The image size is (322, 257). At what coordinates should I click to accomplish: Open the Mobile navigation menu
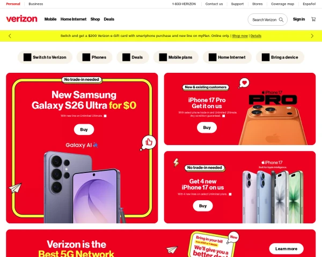click(50, 19)
